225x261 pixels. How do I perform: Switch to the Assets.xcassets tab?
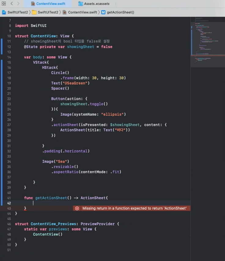(x=94, y=4)
